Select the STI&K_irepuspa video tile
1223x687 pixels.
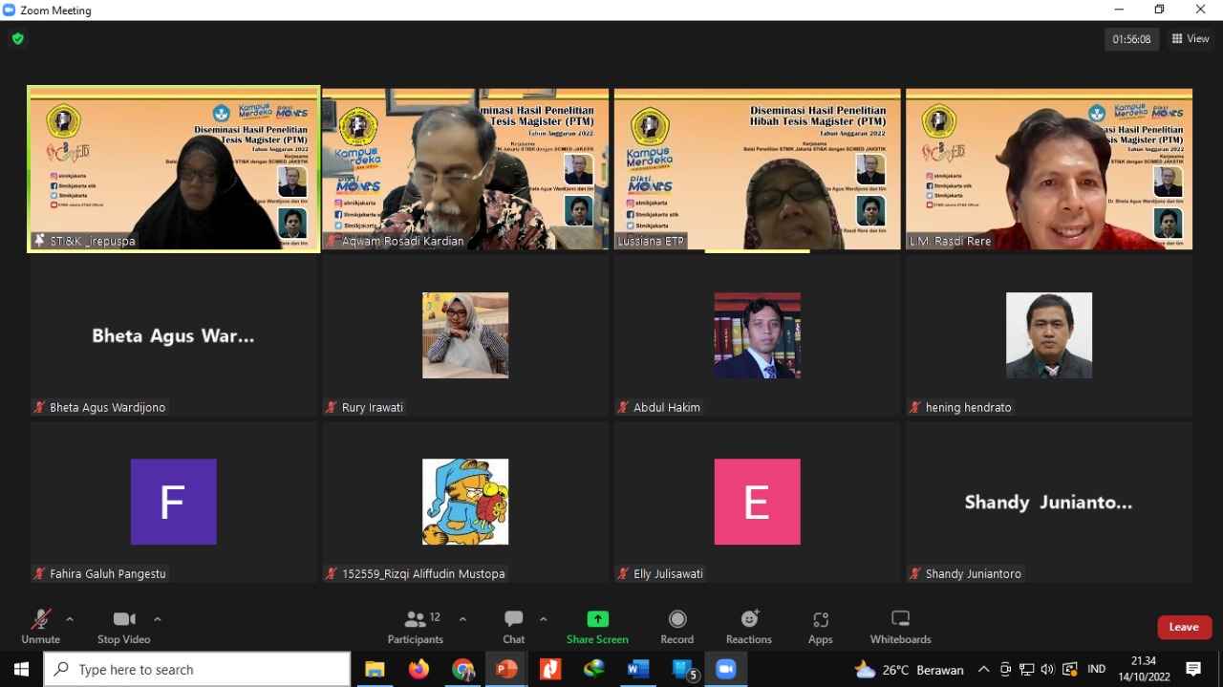pos(173,169)
